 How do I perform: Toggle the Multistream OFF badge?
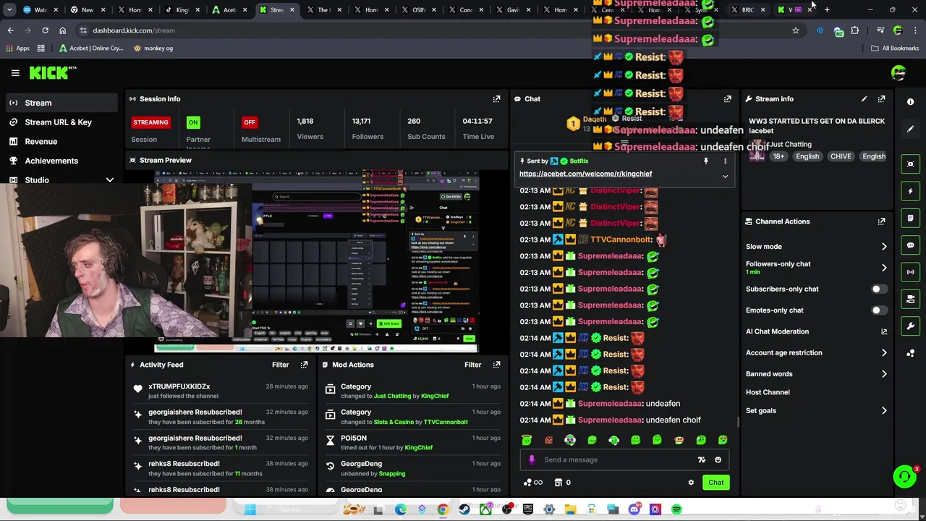tap(249, 122)
